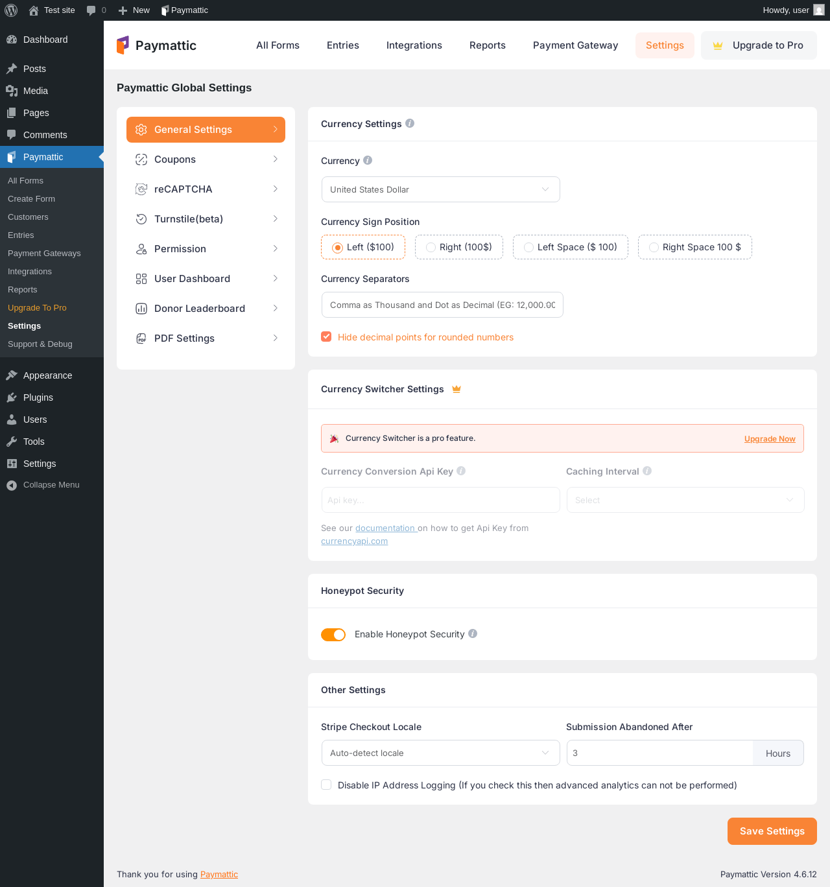The width and height of the screenshot is (830, 887).
Task: Open the user avatar icon
Action: pos(819,10)
